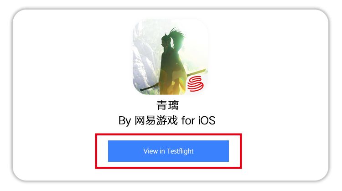Click the "for iOS" platform text
The height and width of the screenshot is (191, 342).
pos(198,120)
